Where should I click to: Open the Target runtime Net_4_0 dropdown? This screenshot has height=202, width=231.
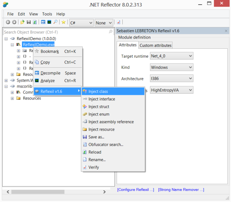(x=172, y=56)
